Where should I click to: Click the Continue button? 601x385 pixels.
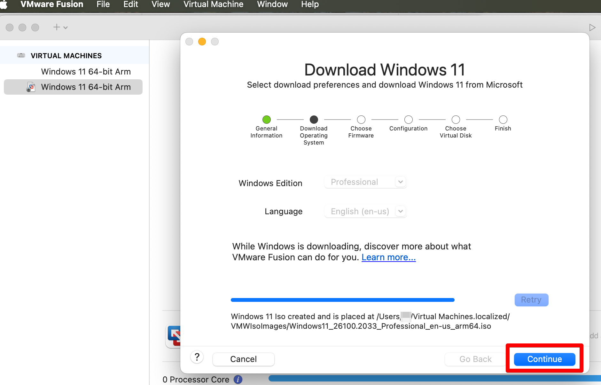coord(545,359)
